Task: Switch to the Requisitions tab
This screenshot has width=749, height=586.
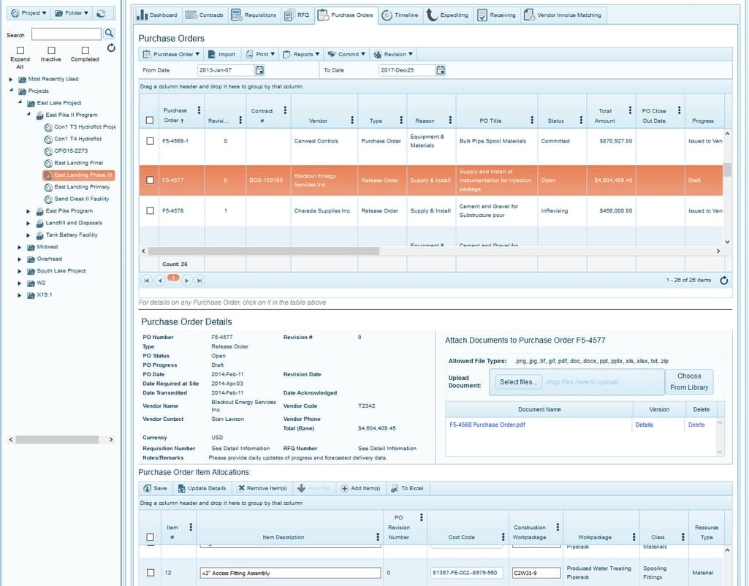Action: (254, 15)
